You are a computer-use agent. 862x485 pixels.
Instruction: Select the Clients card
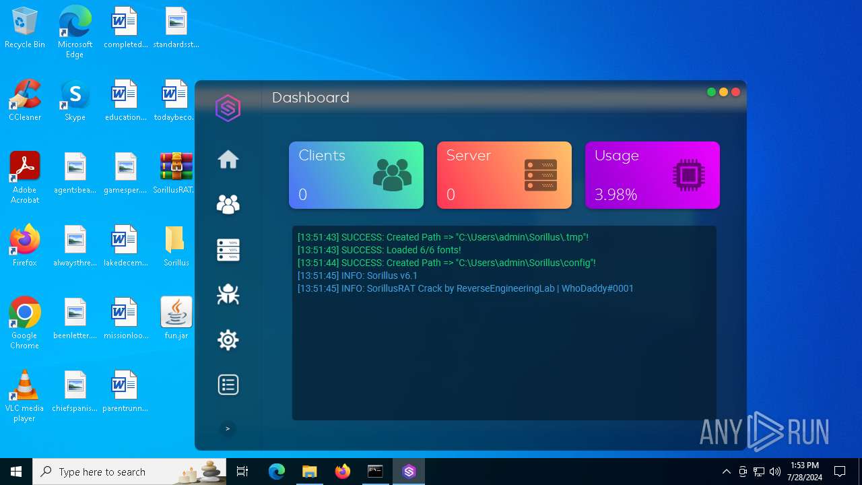click(x=356, y=175)
